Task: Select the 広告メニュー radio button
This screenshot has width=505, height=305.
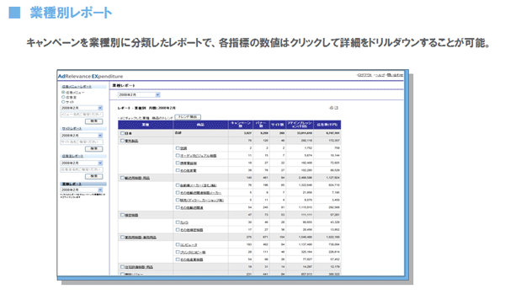Action: 63,92
